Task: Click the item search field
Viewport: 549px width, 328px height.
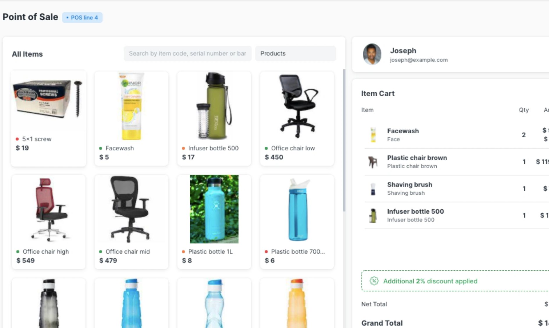Action: coord(187,54)
